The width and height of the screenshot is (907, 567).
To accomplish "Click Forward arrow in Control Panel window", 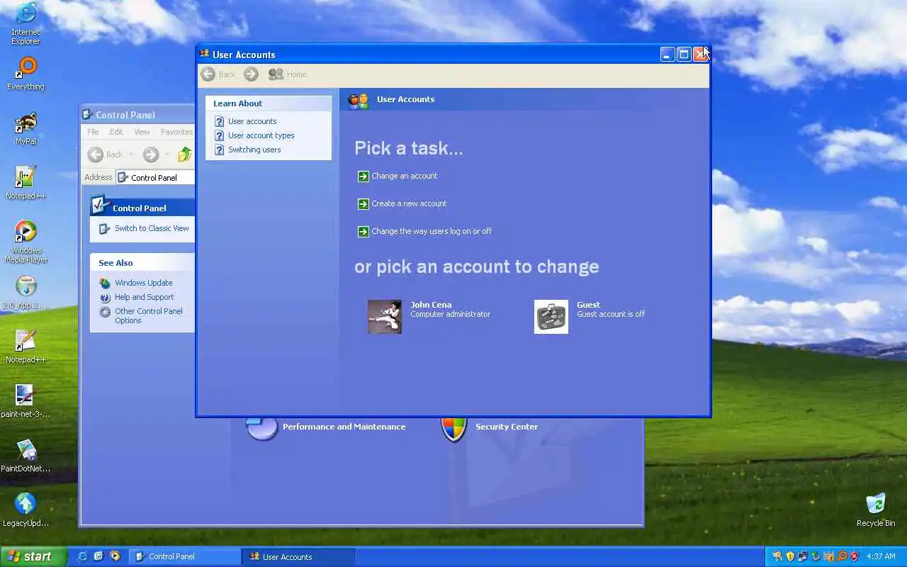I will [150, 155].
